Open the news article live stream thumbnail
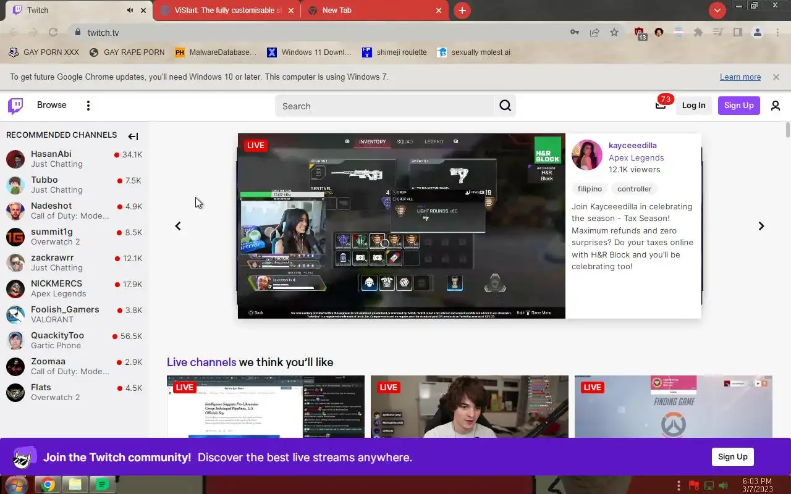791x494 pixels. [266, 407]
